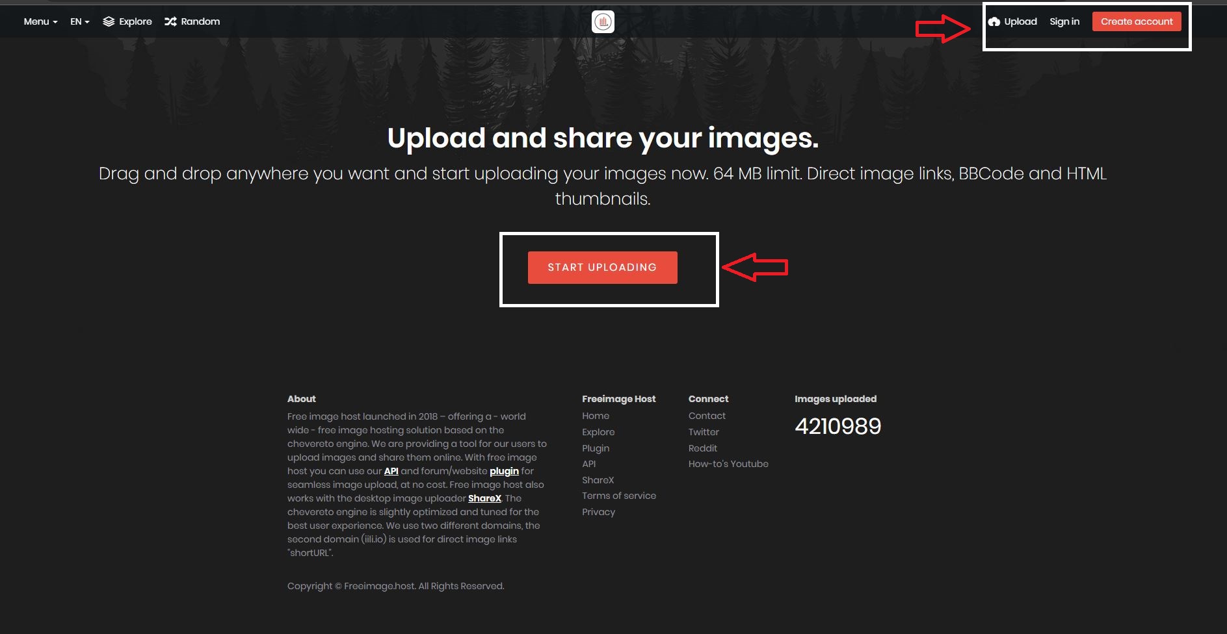This screenshot has height=634, width=1227.
Task: Follow the API link in About text
Action: tap(391, 472)
